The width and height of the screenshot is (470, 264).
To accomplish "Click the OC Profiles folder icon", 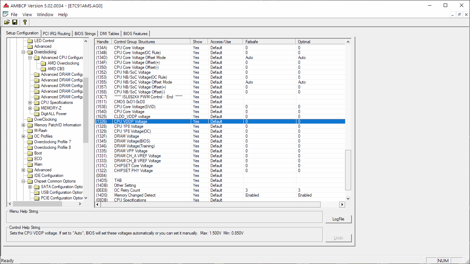I will pos(30,136).
